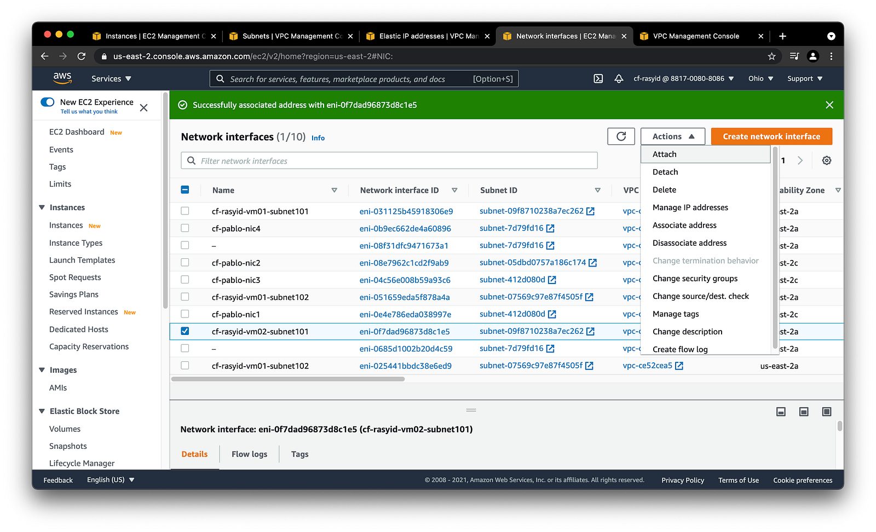Switch to the Flow logs tab
The width and height of the screenshot is (876, 532).
pyautogui.click(x=249, y=454)
